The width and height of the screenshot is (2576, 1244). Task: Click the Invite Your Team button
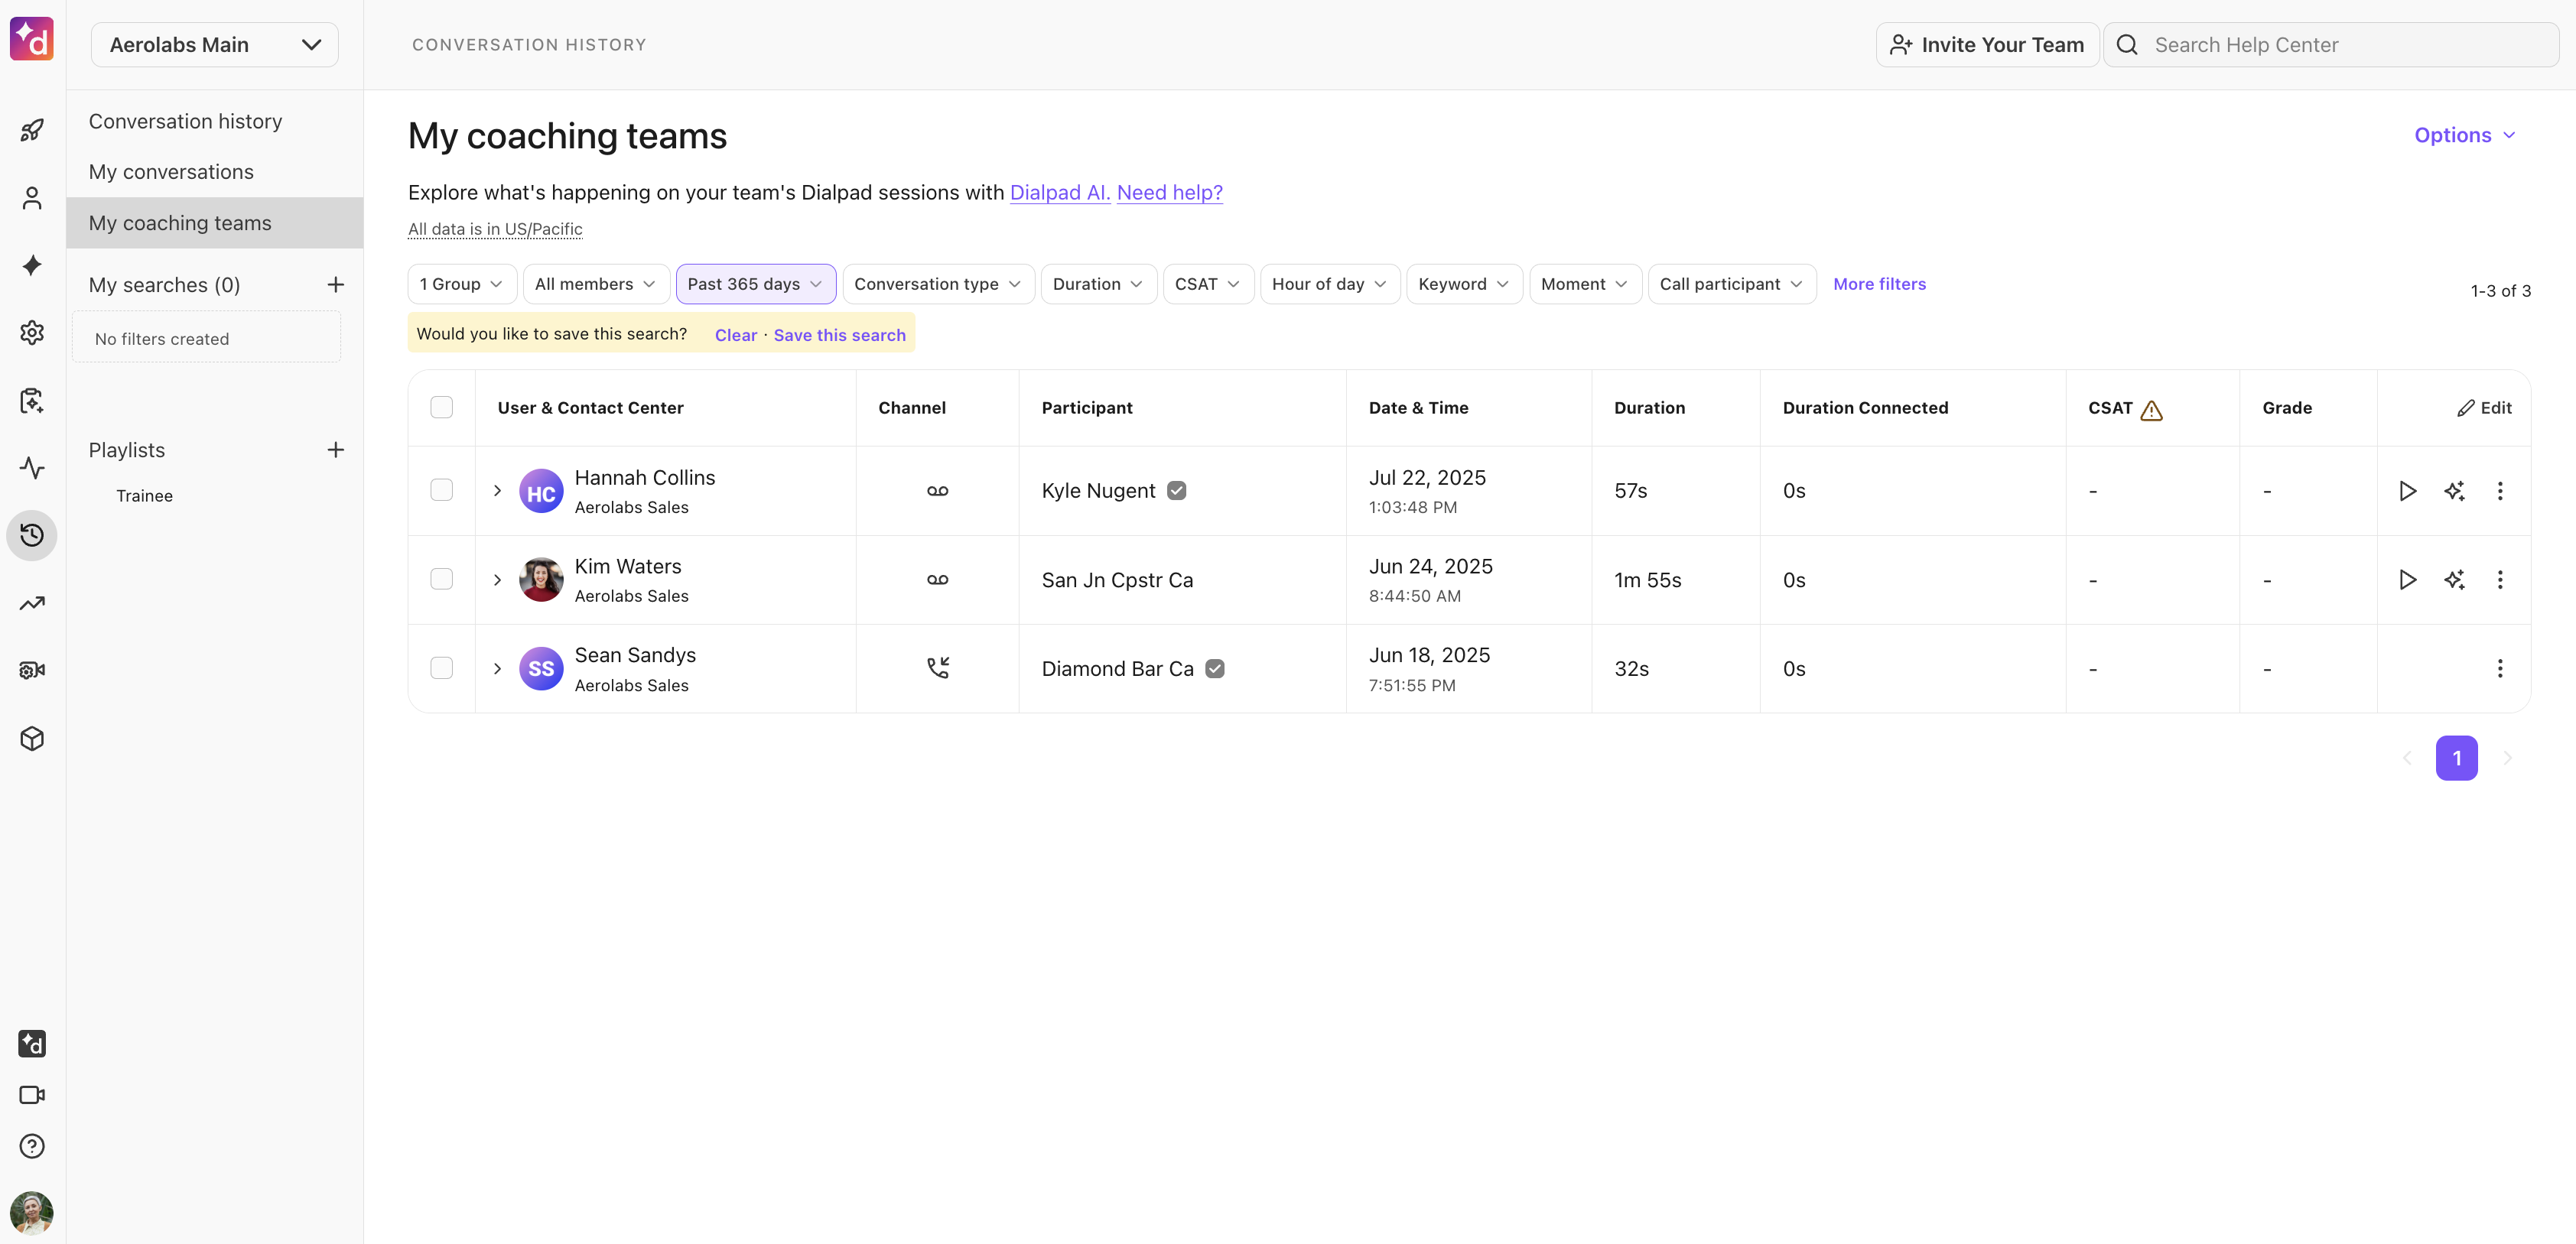click(x=1987, y=45)
